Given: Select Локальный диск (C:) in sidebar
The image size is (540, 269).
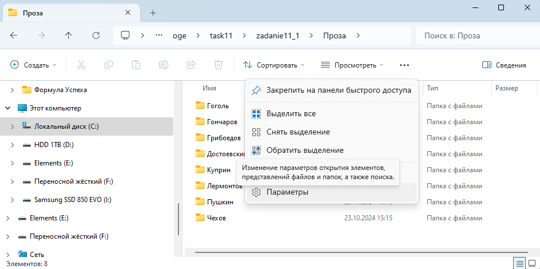Looking at the screenshot, I should pyautogui.click(x=87, y=126).
